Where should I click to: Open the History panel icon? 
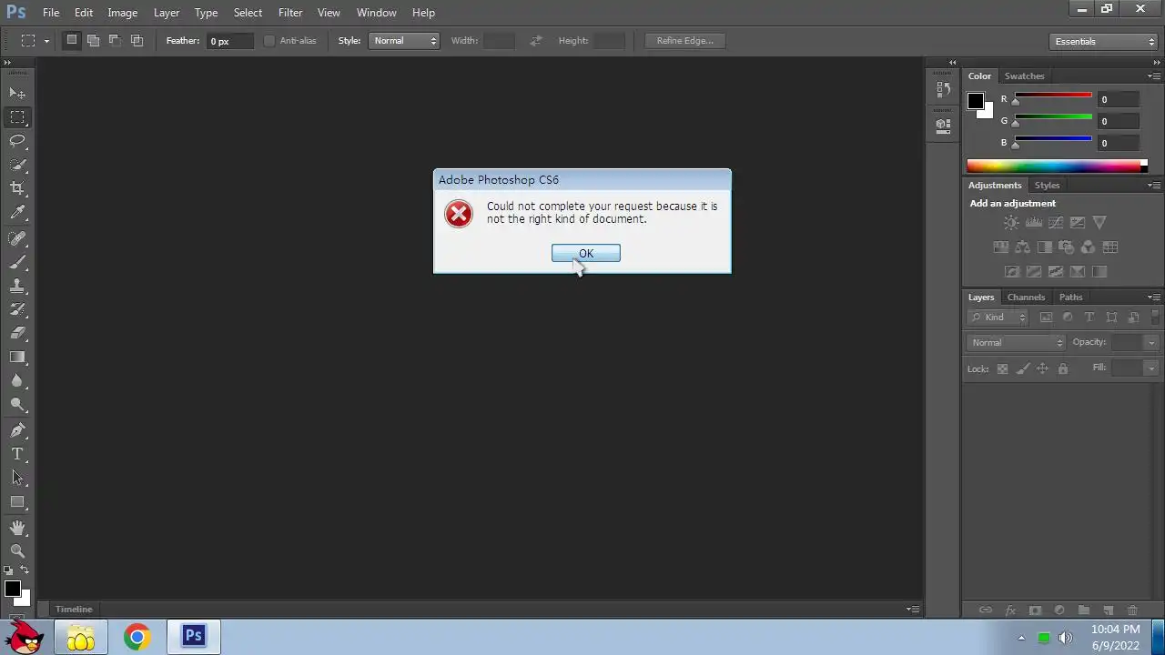[943, 90]
